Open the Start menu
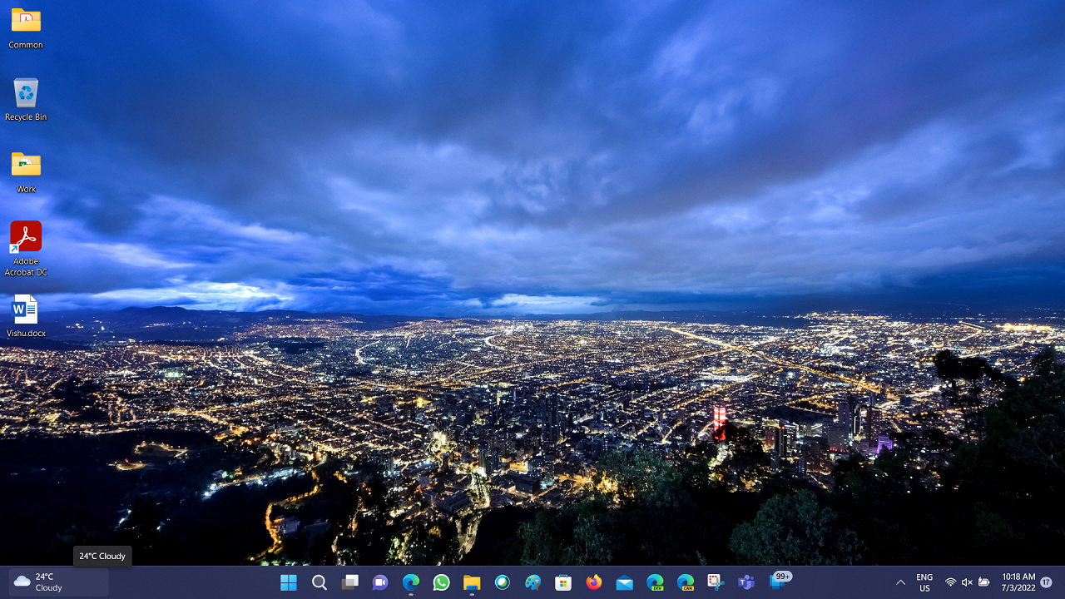 [x=289, y=582]
